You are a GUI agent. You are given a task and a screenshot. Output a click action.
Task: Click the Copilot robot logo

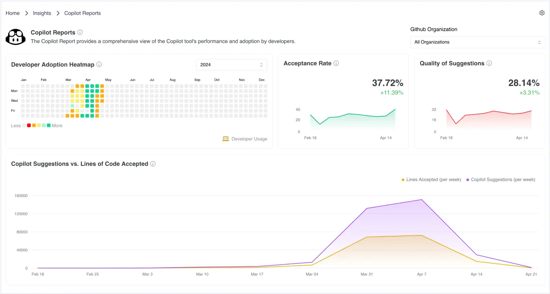point(15,37)
